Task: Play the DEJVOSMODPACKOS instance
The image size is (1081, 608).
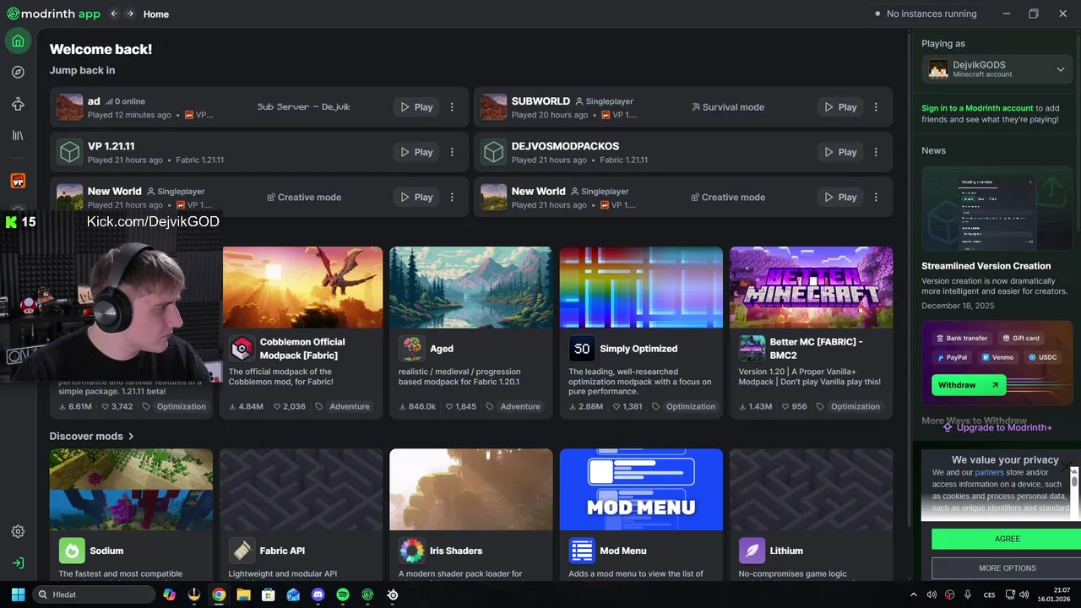Action: 840,152
